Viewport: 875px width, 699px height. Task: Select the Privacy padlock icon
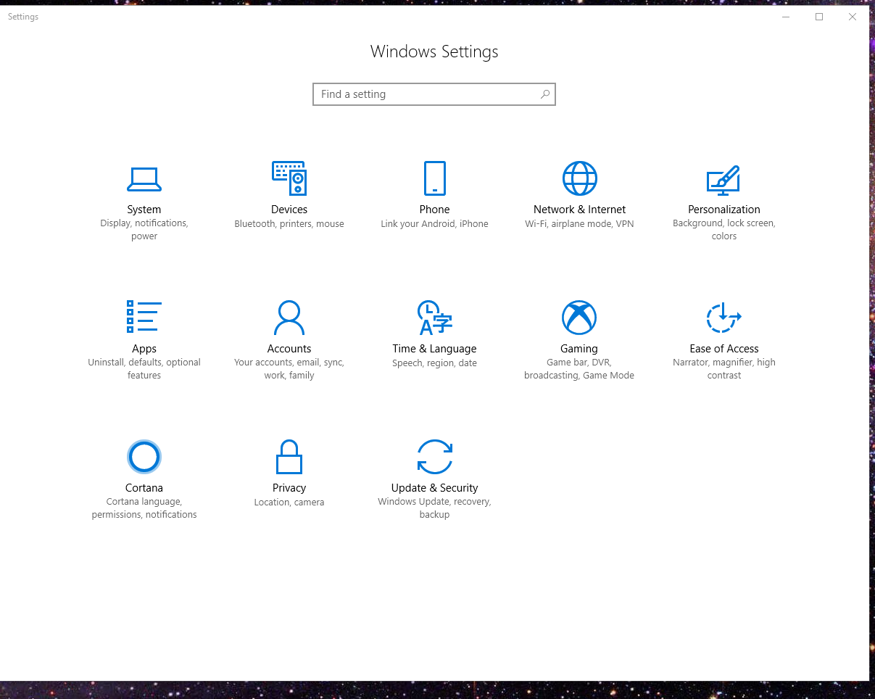pos(289,457)
